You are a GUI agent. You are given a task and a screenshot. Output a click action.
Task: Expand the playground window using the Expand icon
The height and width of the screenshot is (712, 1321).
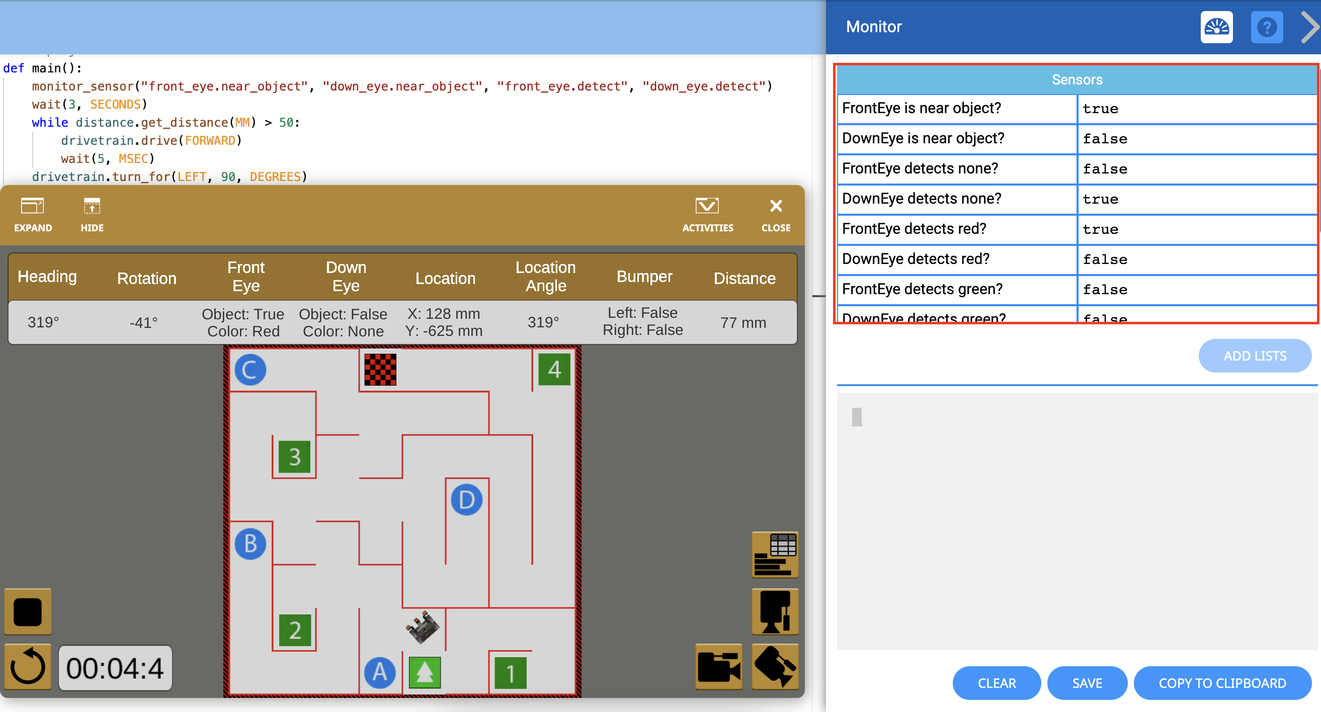click(x=33, y=214)
